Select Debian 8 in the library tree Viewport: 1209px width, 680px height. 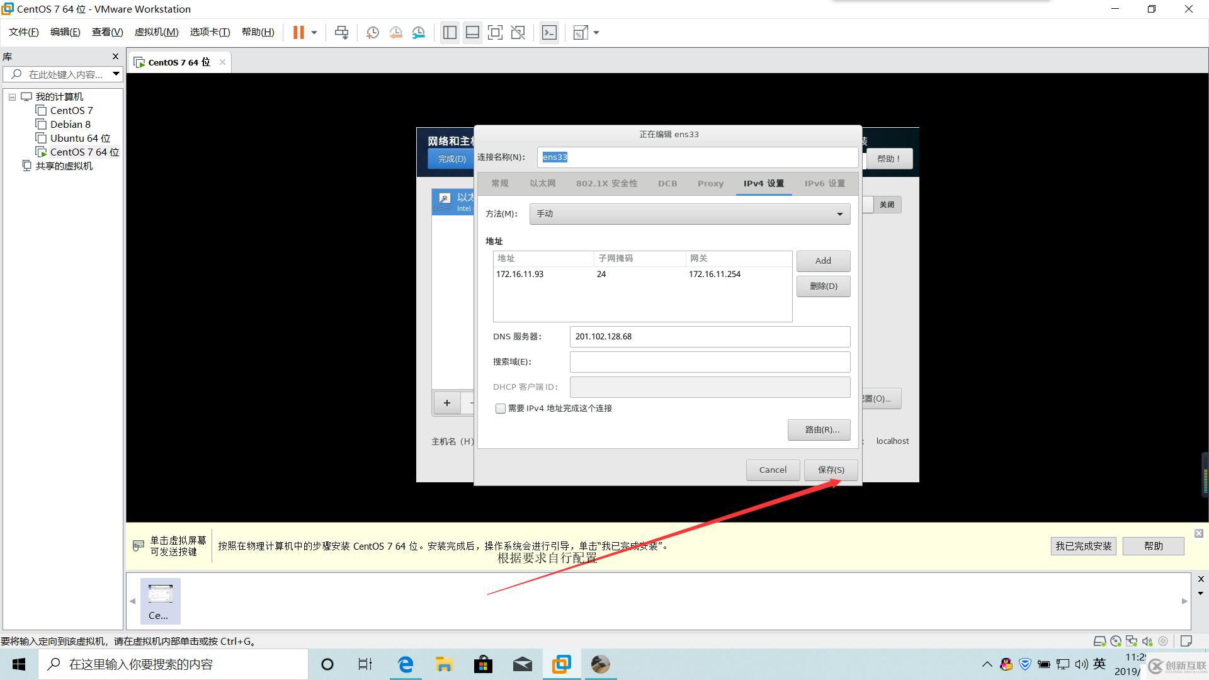[70, 124]
